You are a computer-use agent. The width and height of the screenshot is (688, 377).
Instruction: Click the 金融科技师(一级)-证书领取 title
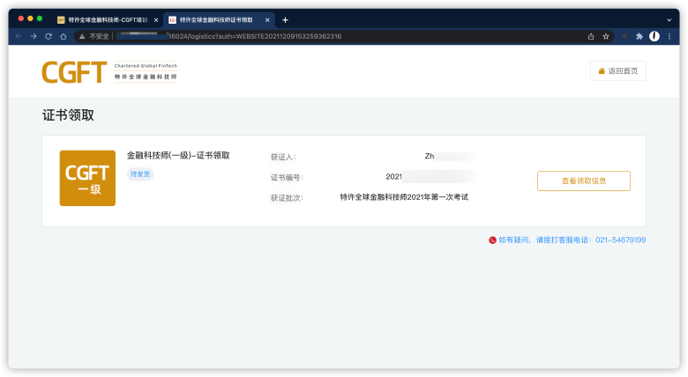(x=178, y=155)
